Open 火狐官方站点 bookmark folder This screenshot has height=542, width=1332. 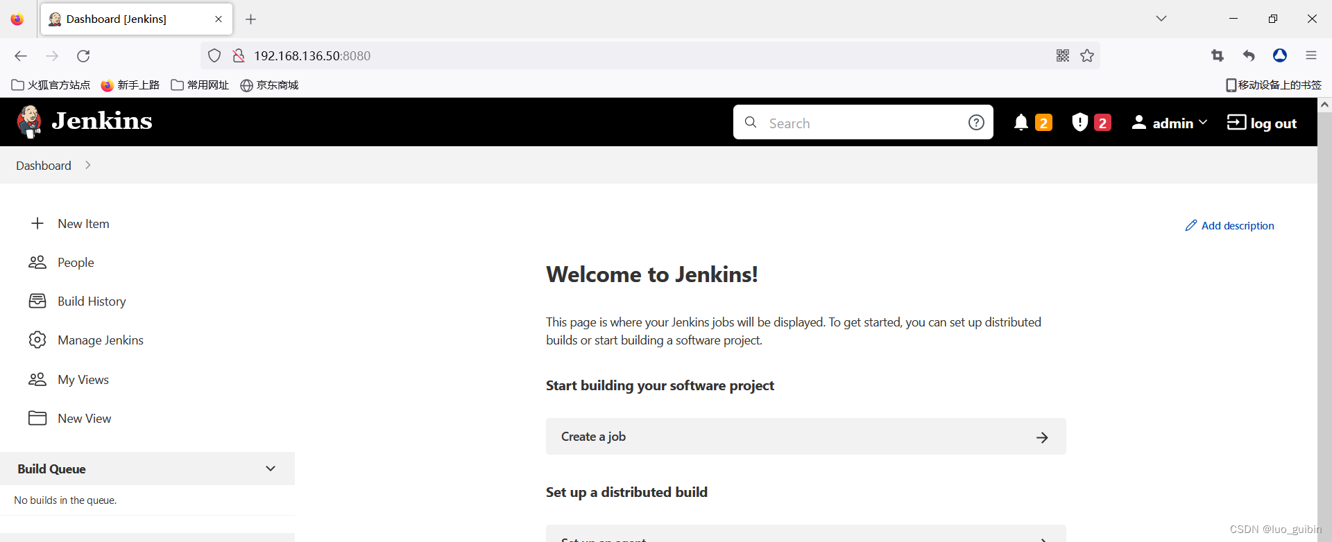51,85
